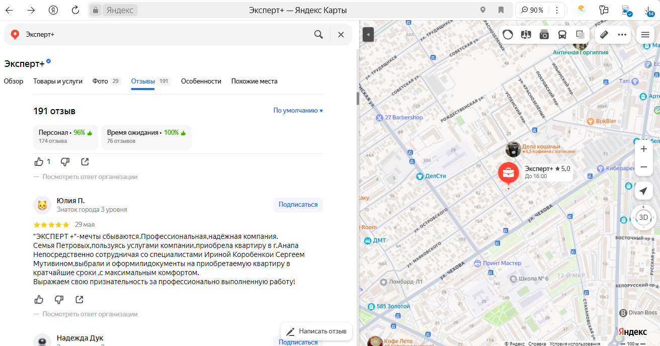This screenshot has width=660, height=346.
Task: Like Юлия П.'s review with the thumbs-up
Action: 39,300
